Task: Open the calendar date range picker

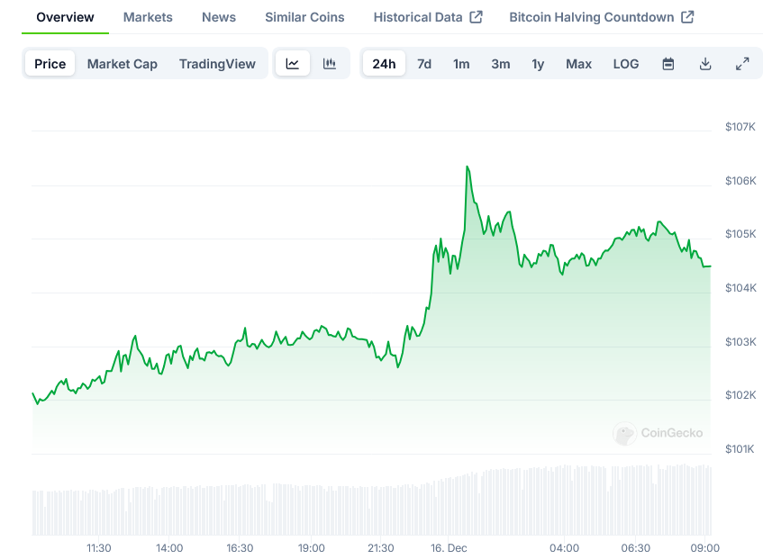Action: pyautogui.click(x=668, y=64)
